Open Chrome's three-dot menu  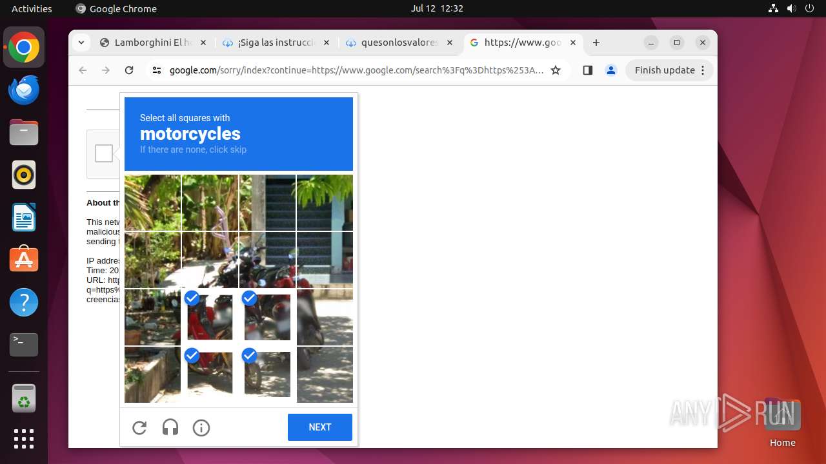[x=703, y=70]
